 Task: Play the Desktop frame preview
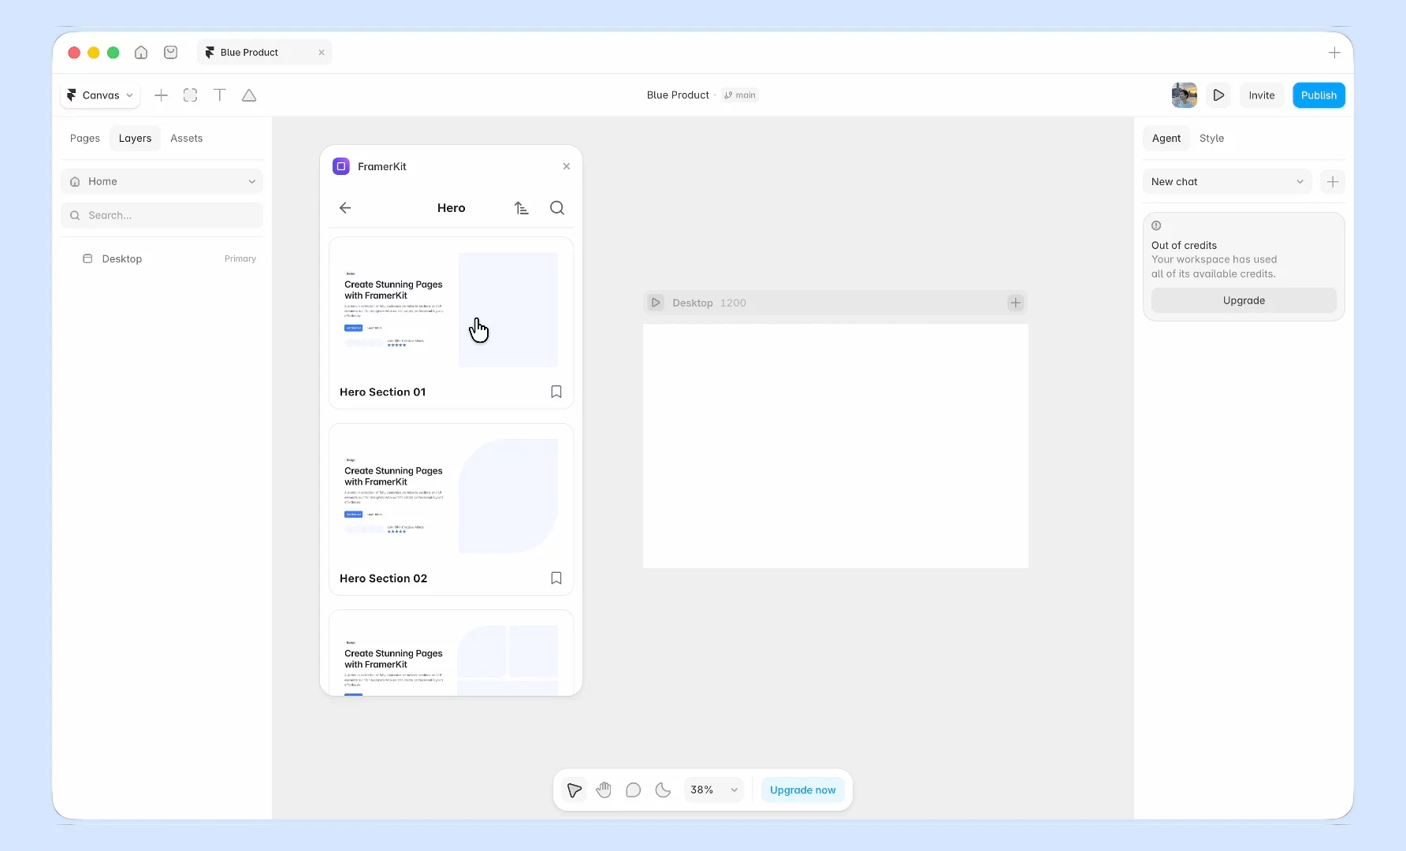click(x=656, y=303)
